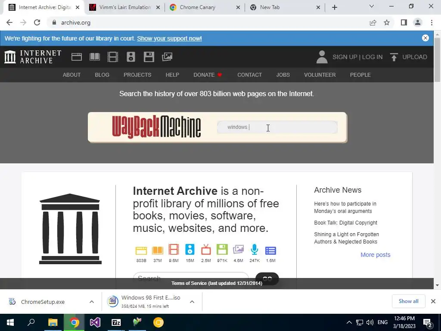Click Show your support now link

[x=169, y=38]
